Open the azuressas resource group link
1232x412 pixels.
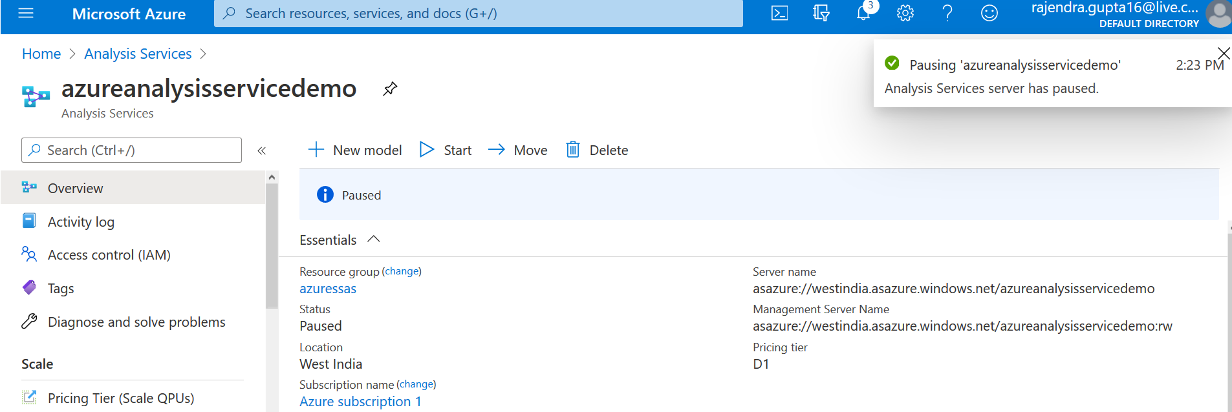click(328, 289)
